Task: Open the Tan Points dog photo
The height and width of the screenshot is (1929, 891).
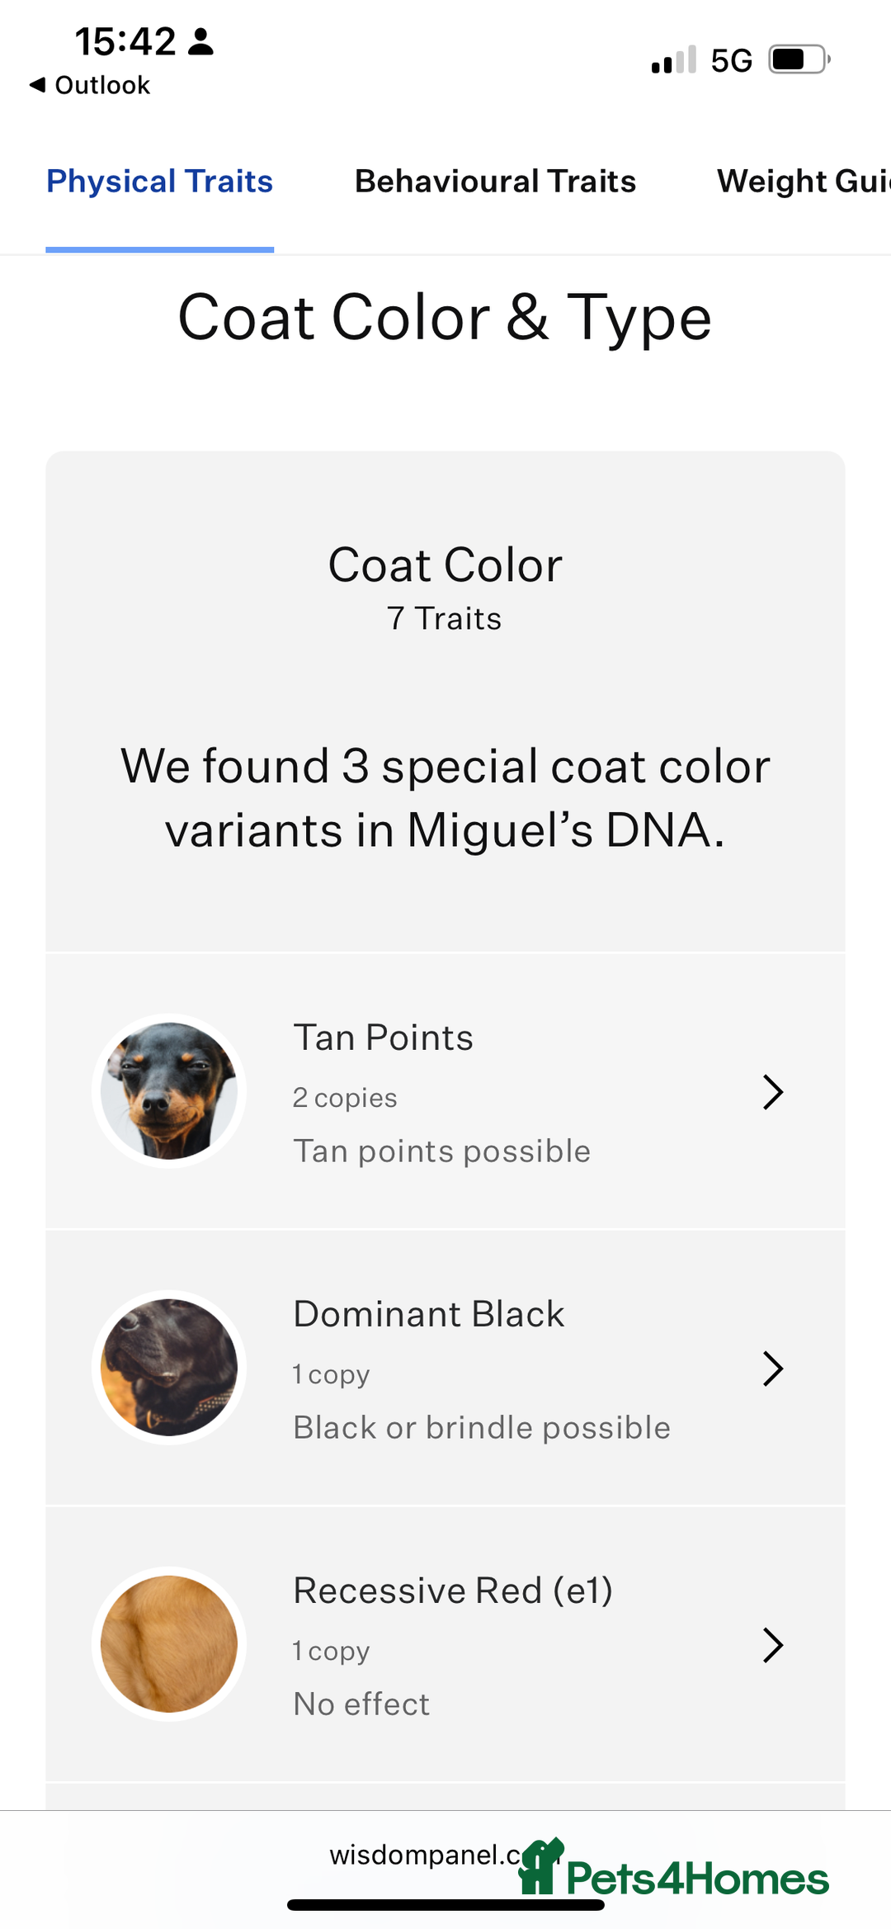Action: [x=169, y=1090]
